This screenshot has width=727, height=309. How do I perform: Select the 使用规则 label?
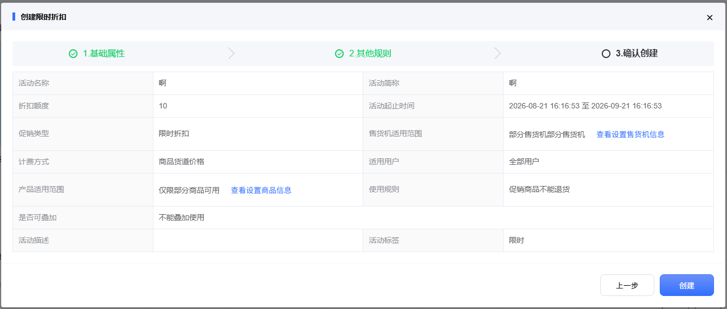(384, 190)
